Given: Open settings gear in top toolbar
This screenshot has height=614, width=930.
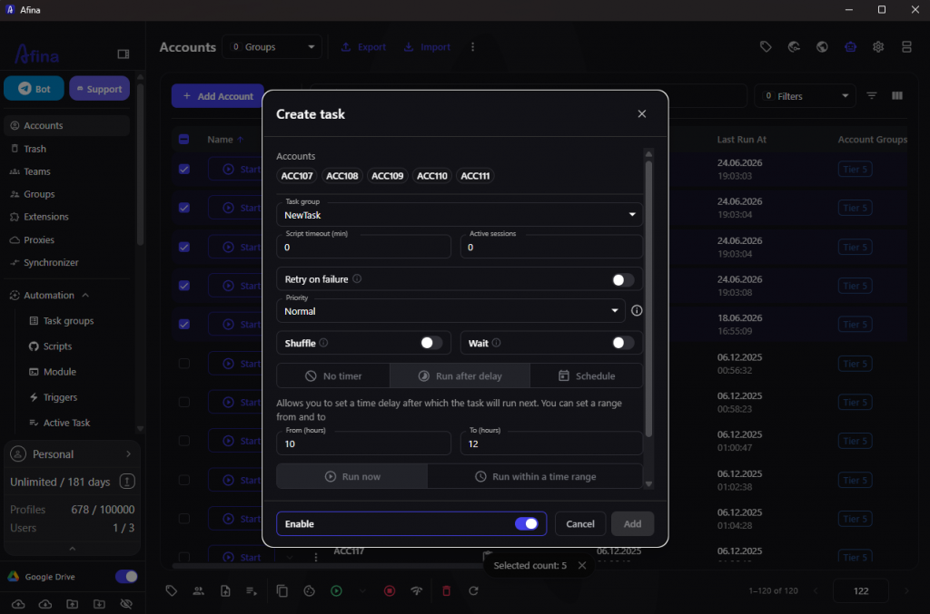Looking at the screenshot, I should (x=878, y=47).
